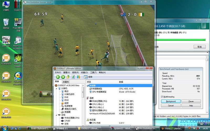Click Help in the benchmark dialog
The image size is (210, 131).
click(191, 106)
